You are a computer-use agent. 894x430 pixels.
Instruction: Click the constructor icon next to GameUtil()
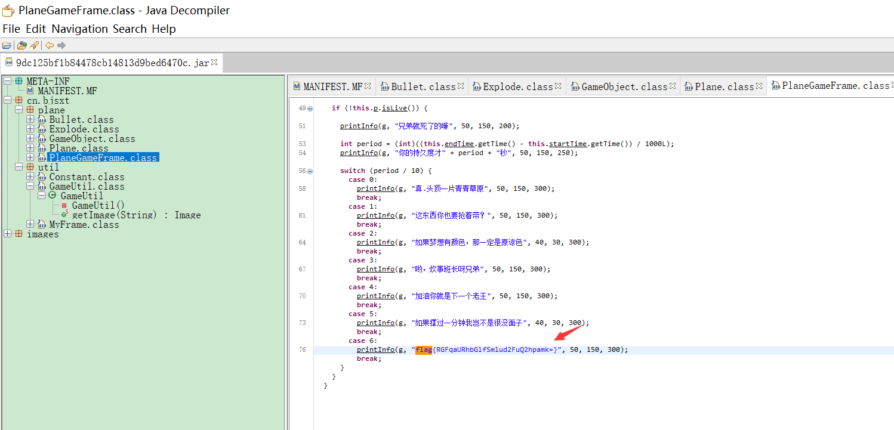64,205
